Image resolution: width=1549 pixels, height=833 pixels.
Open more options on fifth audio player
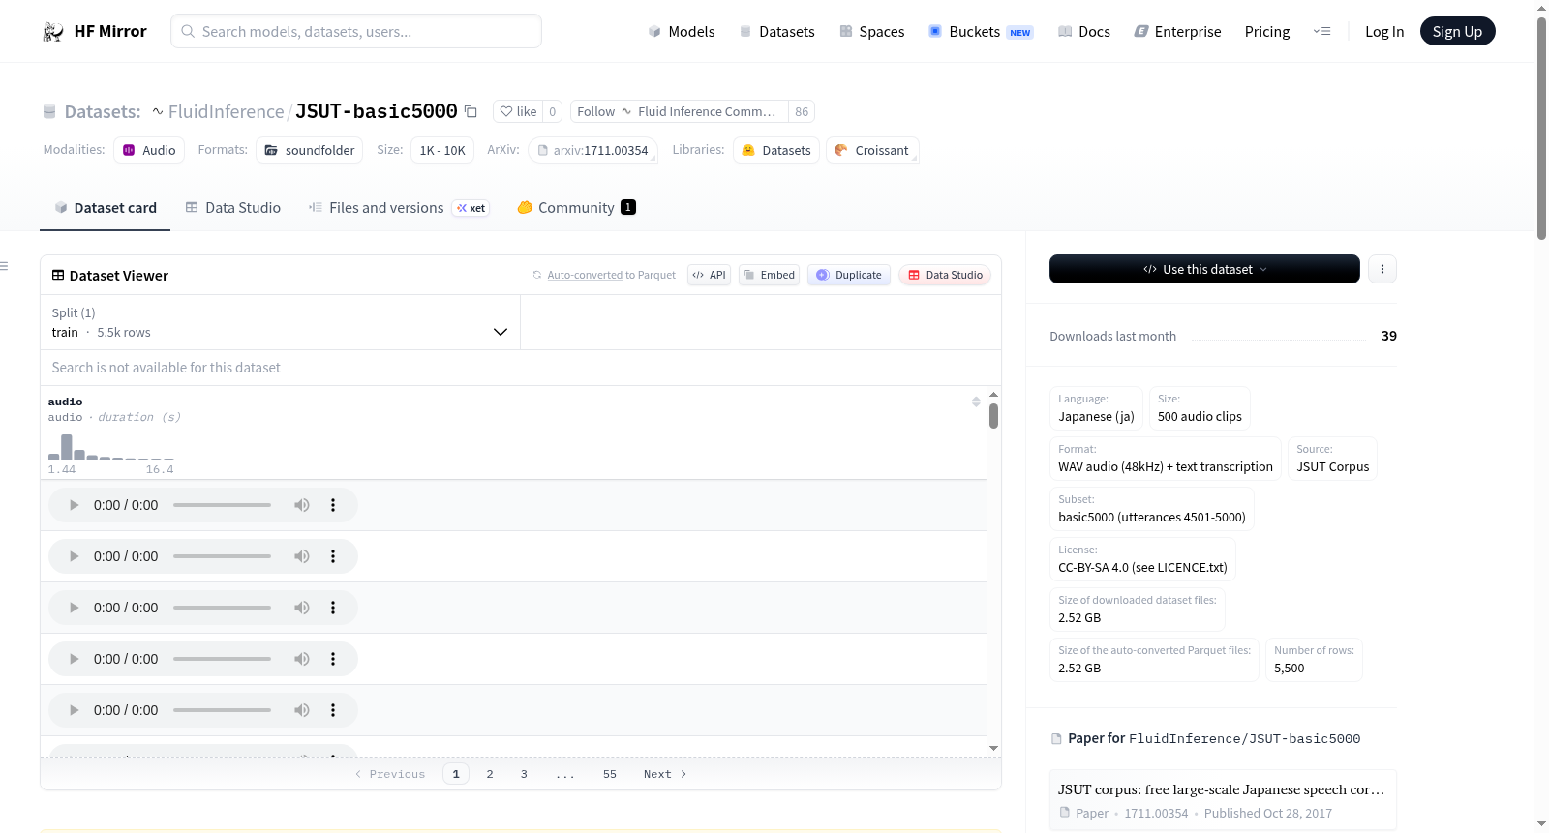333,710
